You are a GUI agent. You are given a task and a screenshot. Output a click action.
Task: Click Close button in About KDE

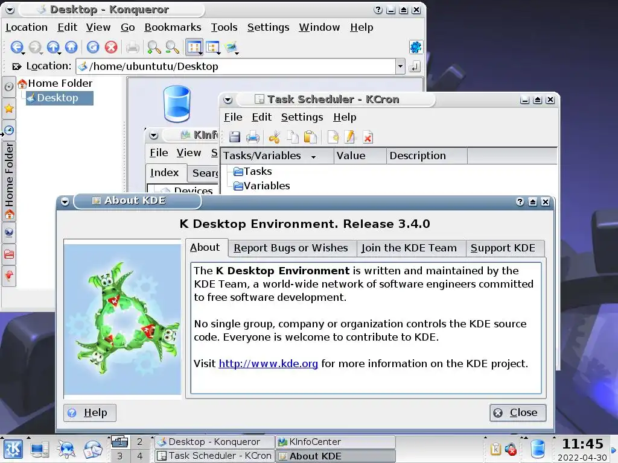[x=517, y=412]
